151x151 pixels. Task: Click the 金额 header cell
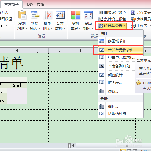(x=17, y=85)
